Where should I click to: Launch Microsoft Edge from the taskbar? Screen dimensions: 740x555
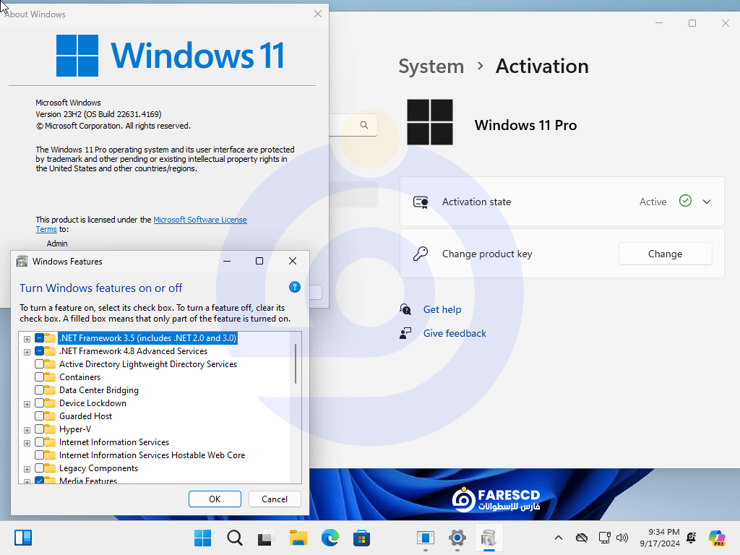pos(330,538)
